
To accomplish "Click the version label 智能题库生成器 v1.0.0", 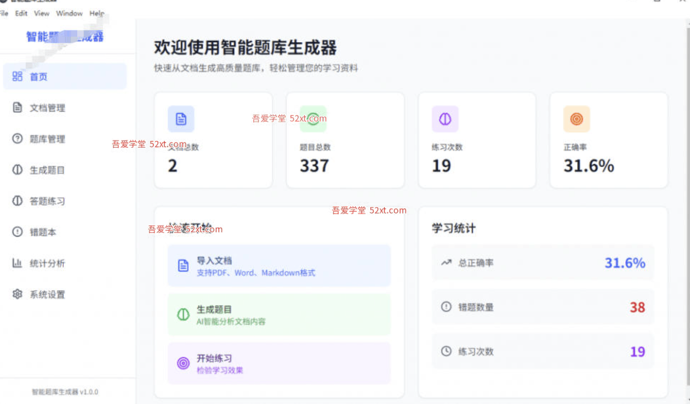I will click(x=65, y=392).
